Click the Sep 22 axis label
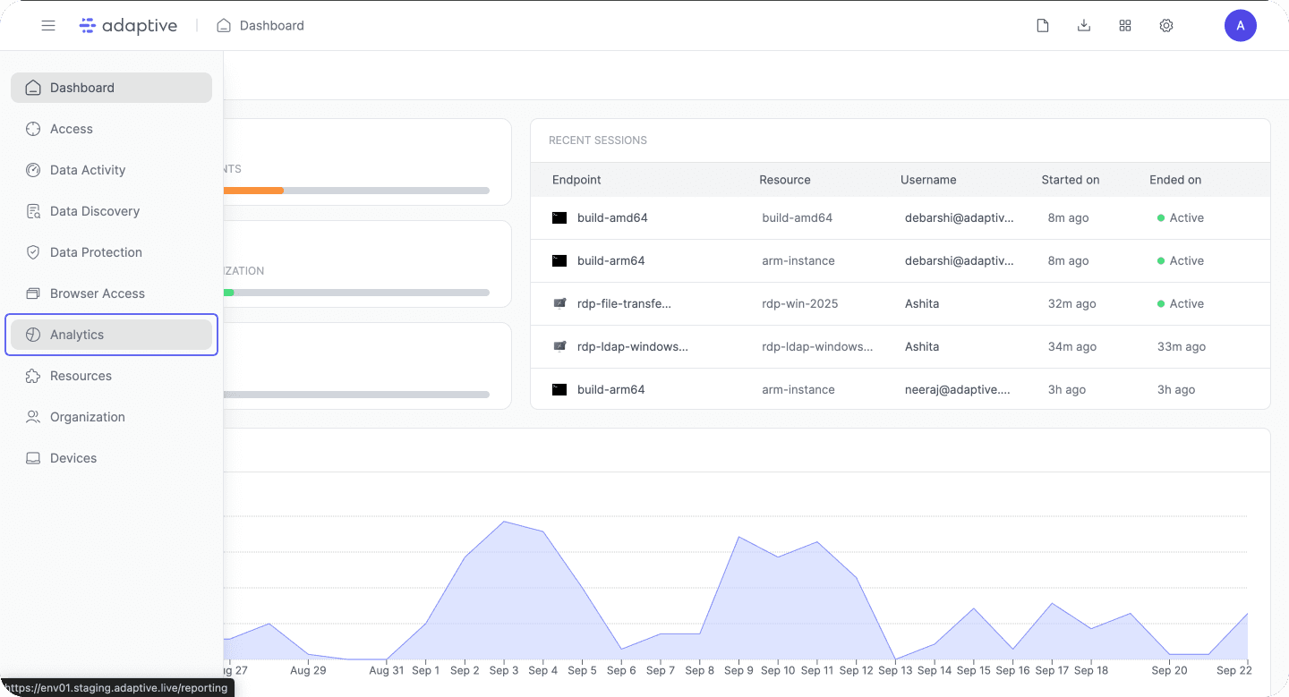Viewport: 1289px width, 697px height. tap(1233, 670)
